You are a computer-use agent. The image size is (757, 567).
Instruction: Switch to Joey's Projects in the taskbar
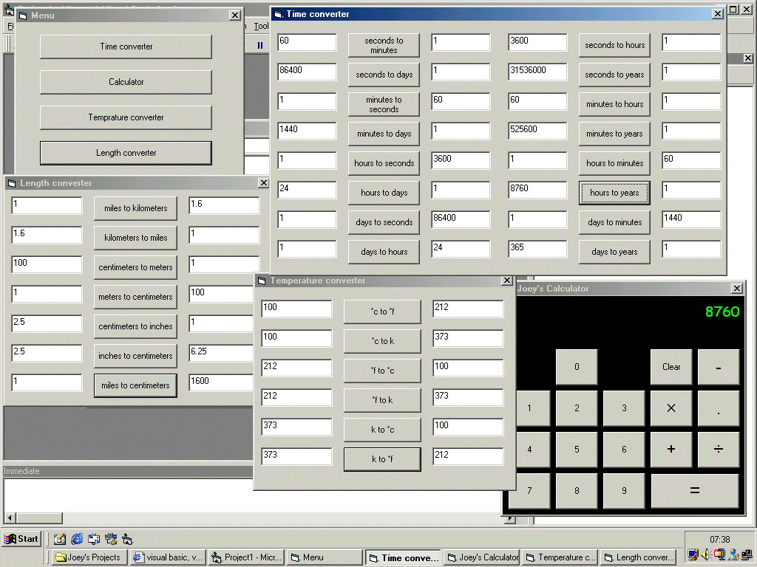click(x=89, y=557)
